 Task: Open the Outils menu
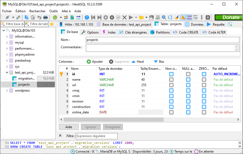[53, 11]
